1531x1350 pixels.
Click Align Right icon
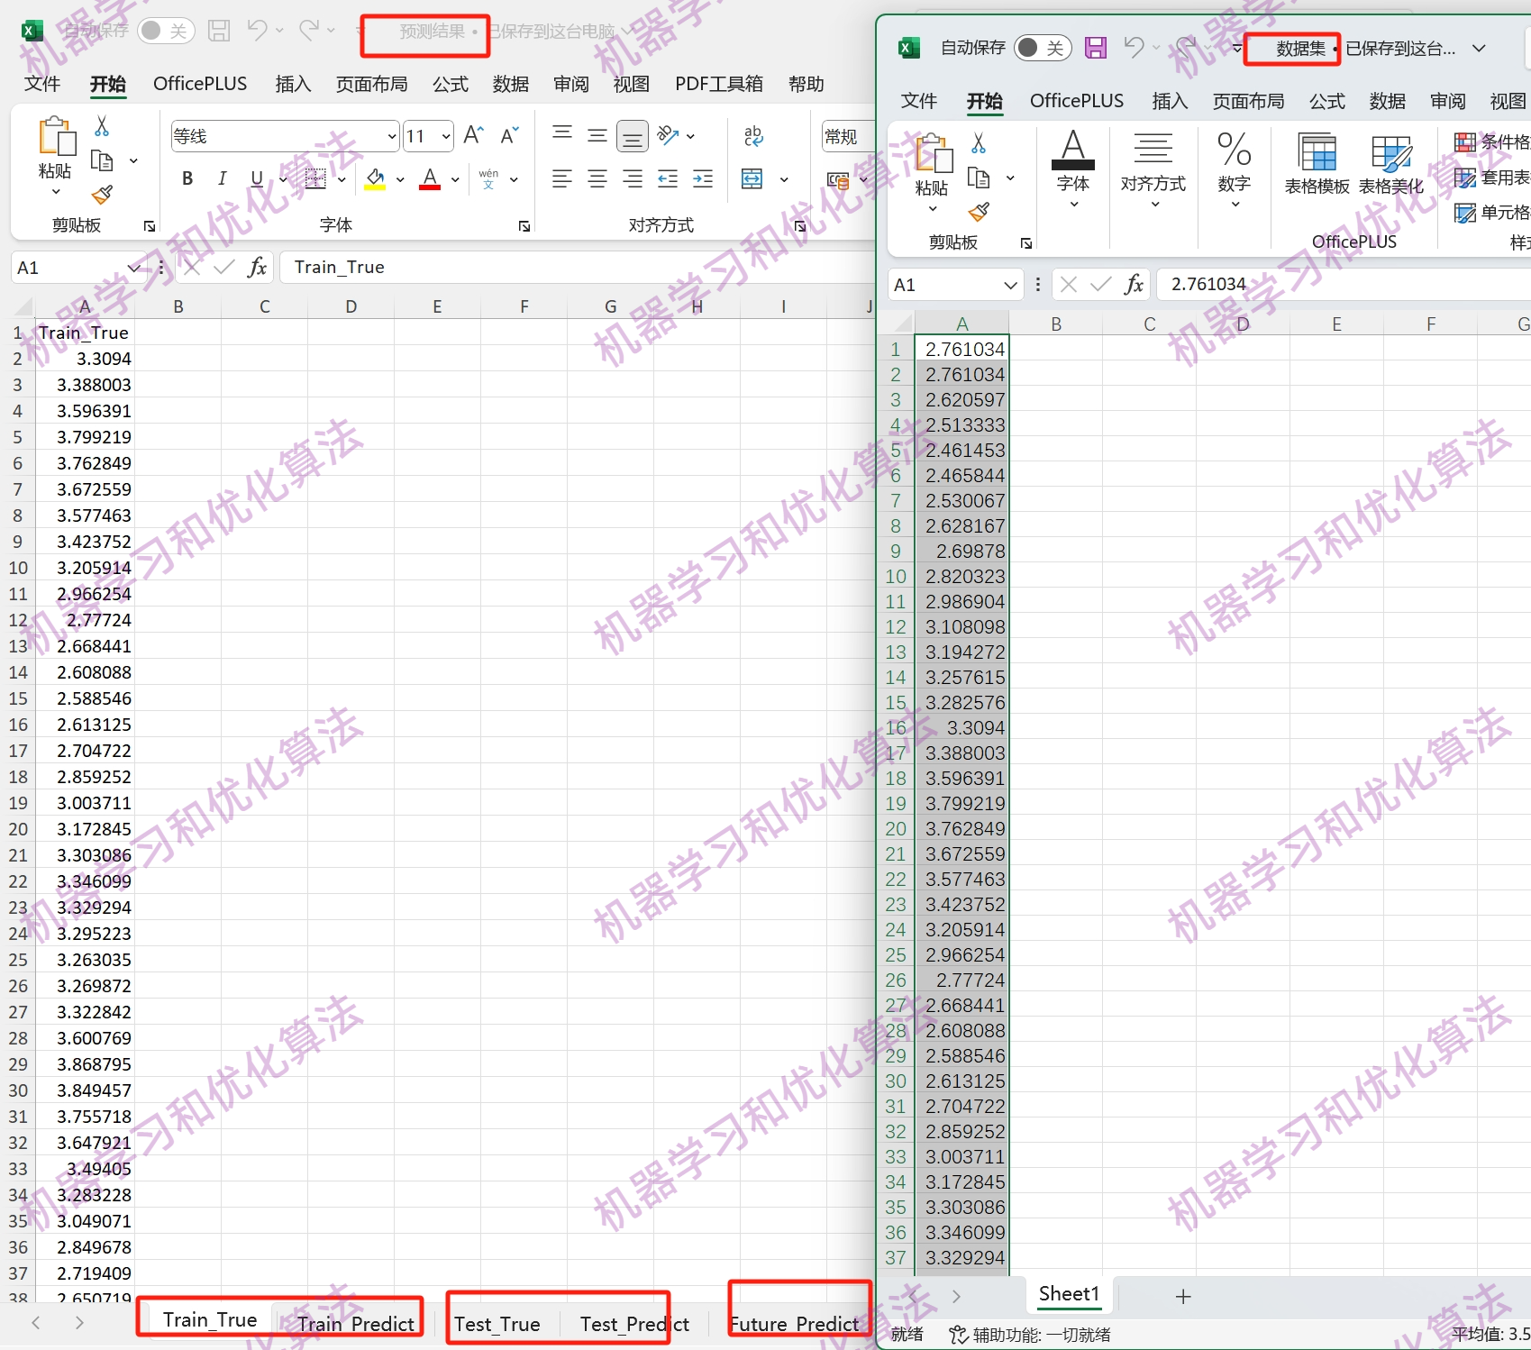click(x=633, y=179)
